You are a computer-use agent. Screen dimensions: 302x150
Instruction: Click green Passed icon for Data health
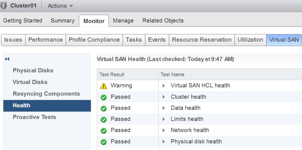click(104, 109)
